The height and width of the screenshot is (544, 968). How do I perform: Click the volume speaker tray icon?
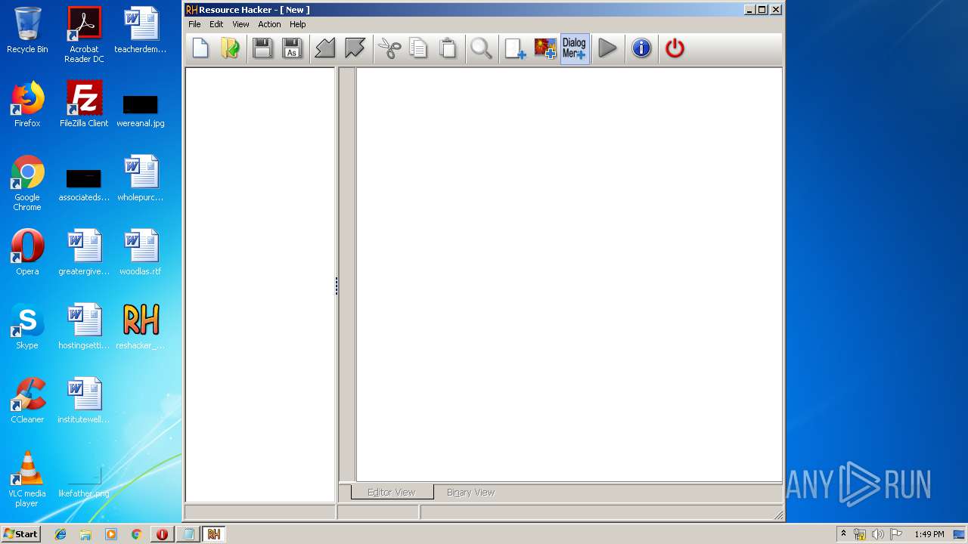pos(878,534)
